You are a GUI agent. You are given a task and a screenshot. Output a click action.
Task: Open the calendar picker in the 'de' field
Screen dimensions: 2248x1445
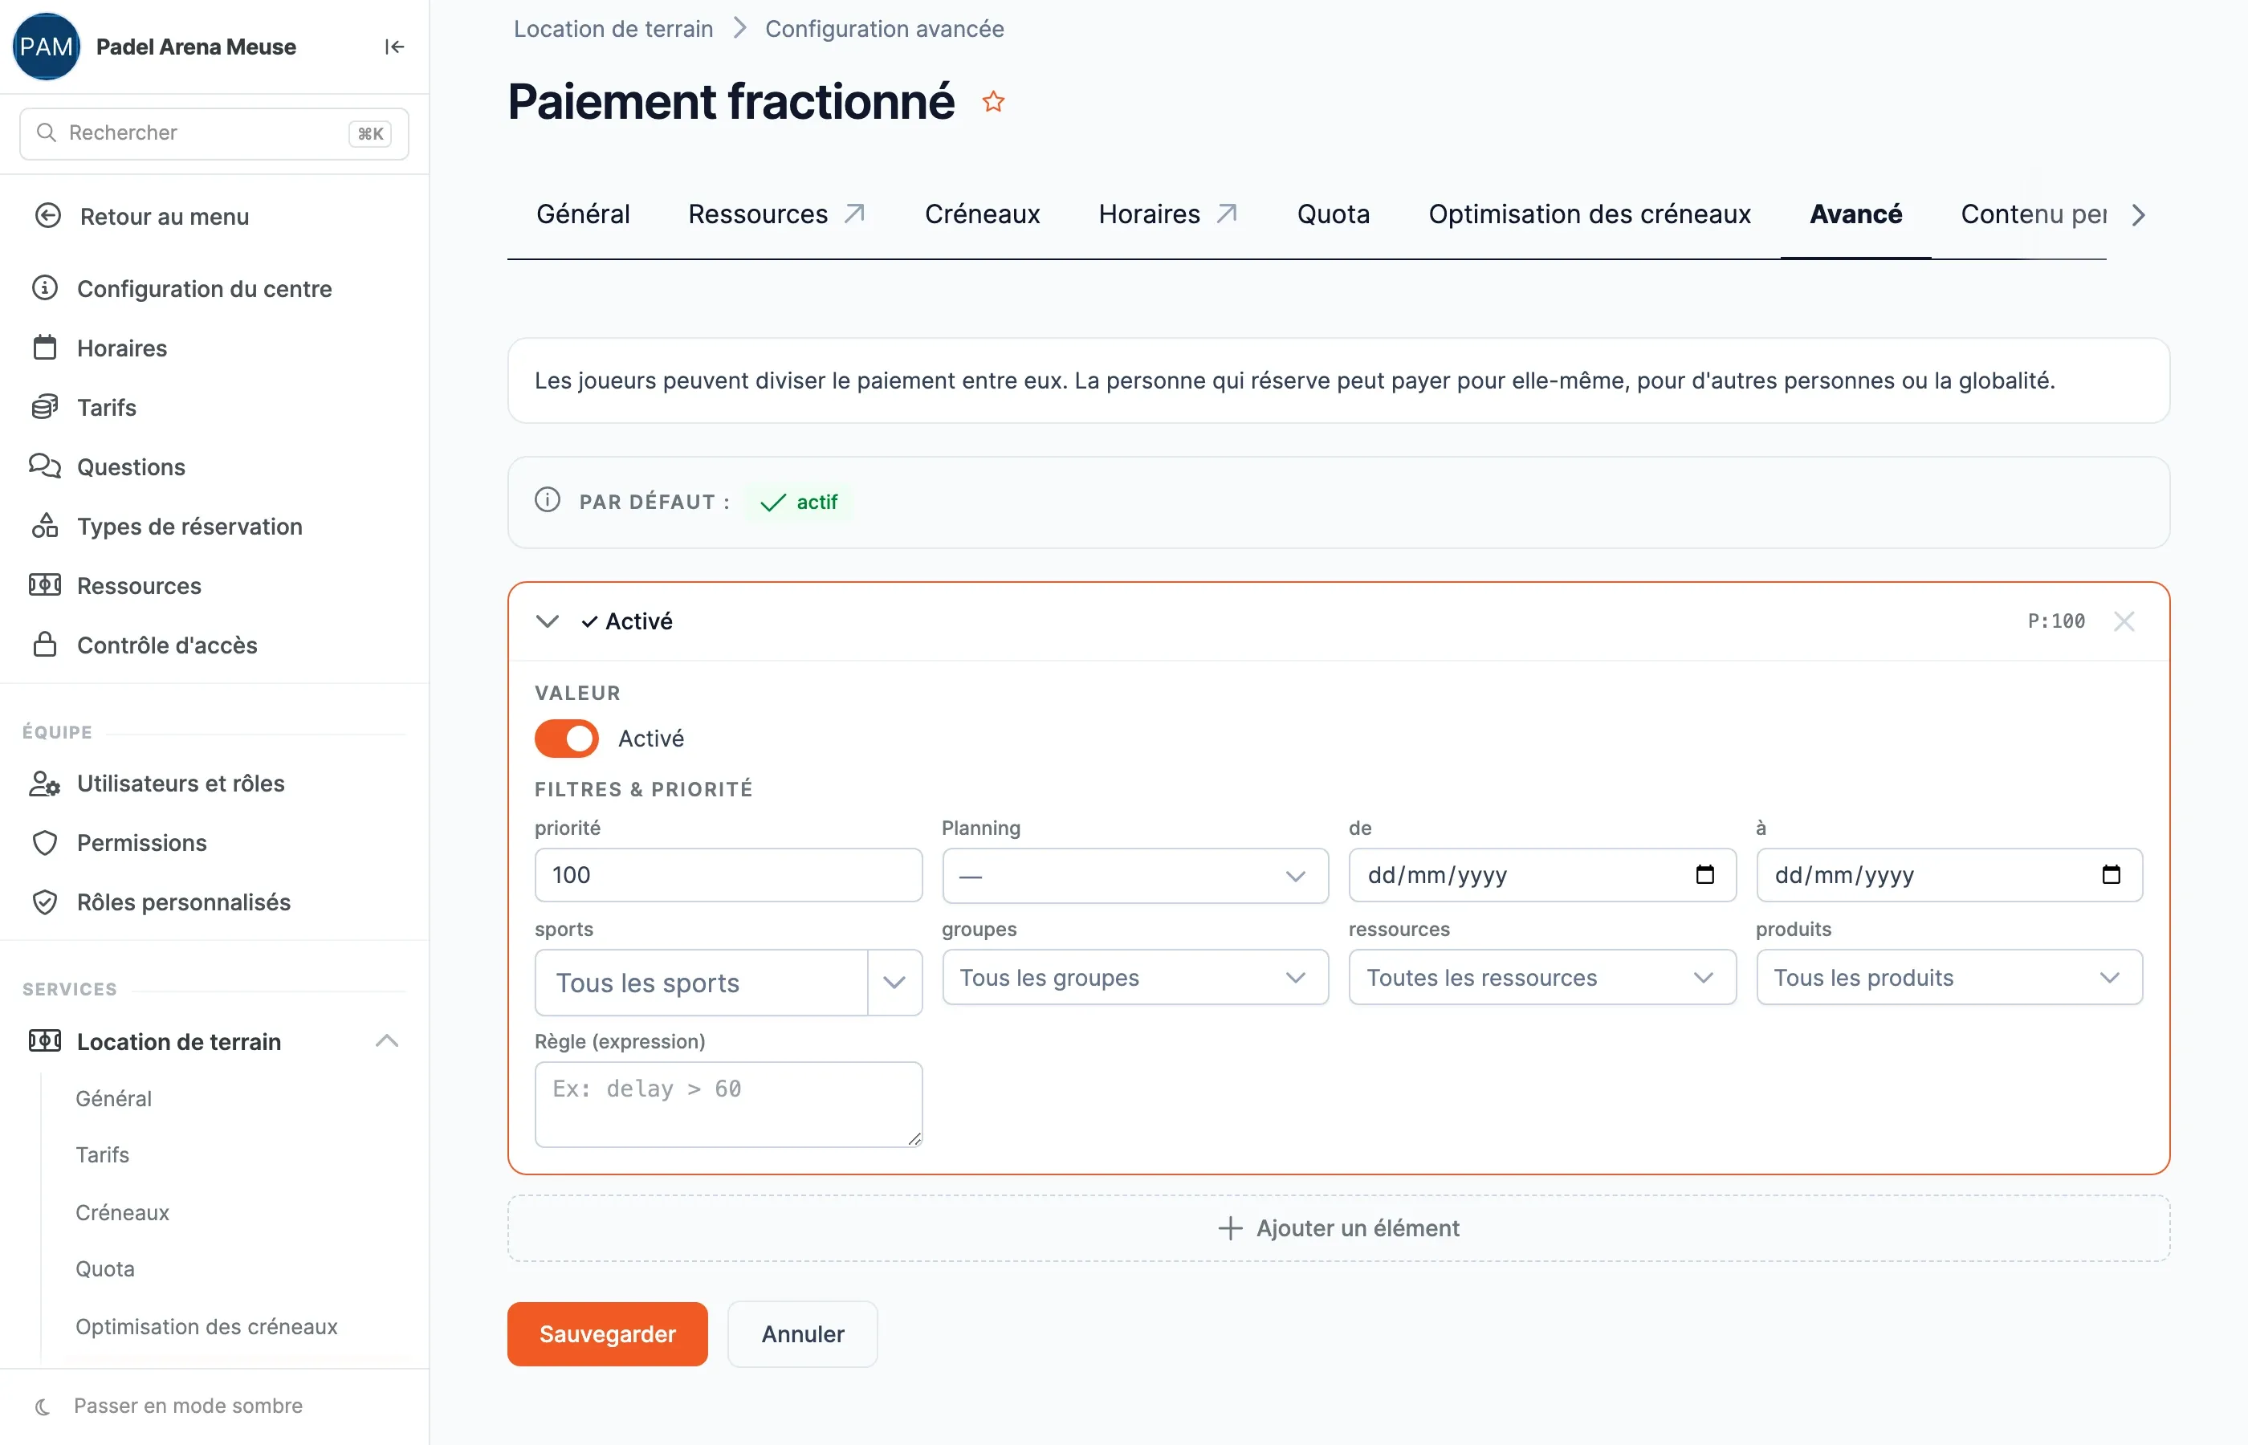click(x=1704, y=874)
